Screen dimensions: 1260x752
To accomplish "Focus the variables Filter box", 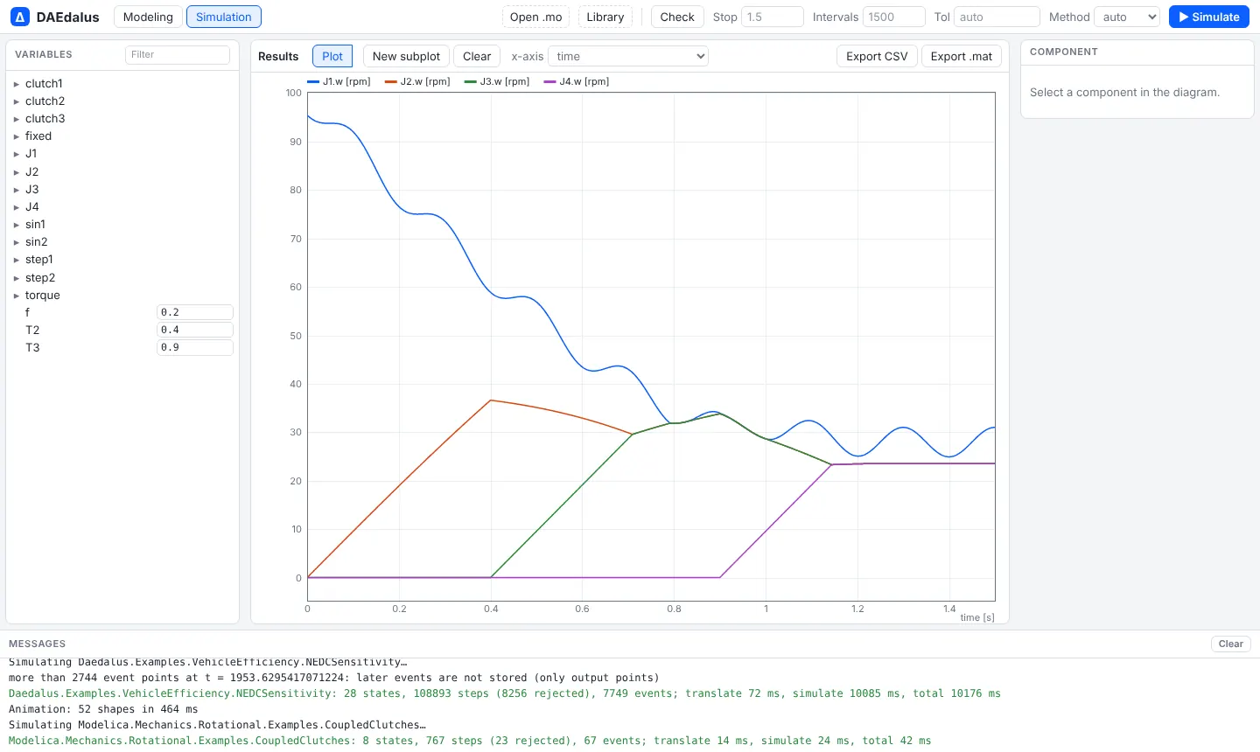I will pos(178,54).
